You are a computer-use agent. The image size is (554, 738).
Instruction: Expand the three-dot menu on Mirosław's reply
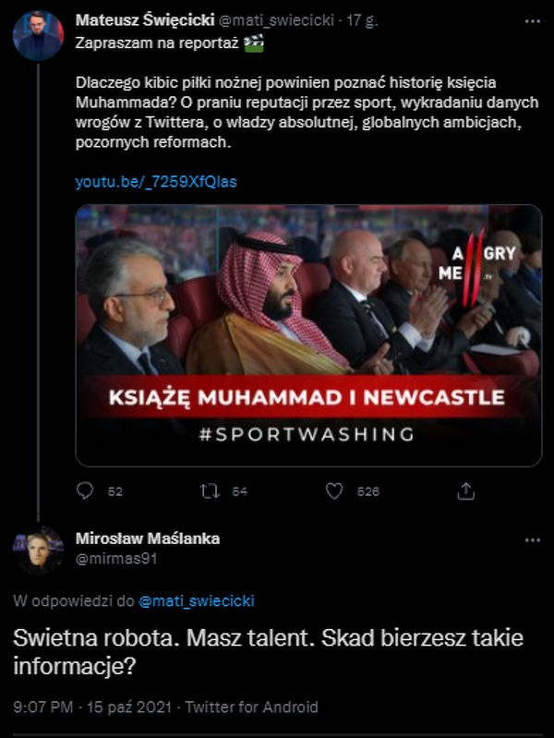pos(532,539)
